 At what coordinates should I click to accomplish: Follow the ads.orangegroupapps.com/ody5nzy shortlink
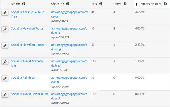click(x=69, y=64)
